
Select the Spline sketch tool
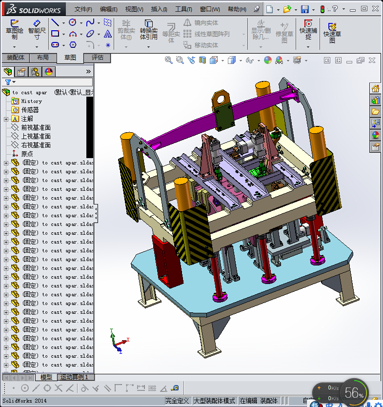point(90,22)
